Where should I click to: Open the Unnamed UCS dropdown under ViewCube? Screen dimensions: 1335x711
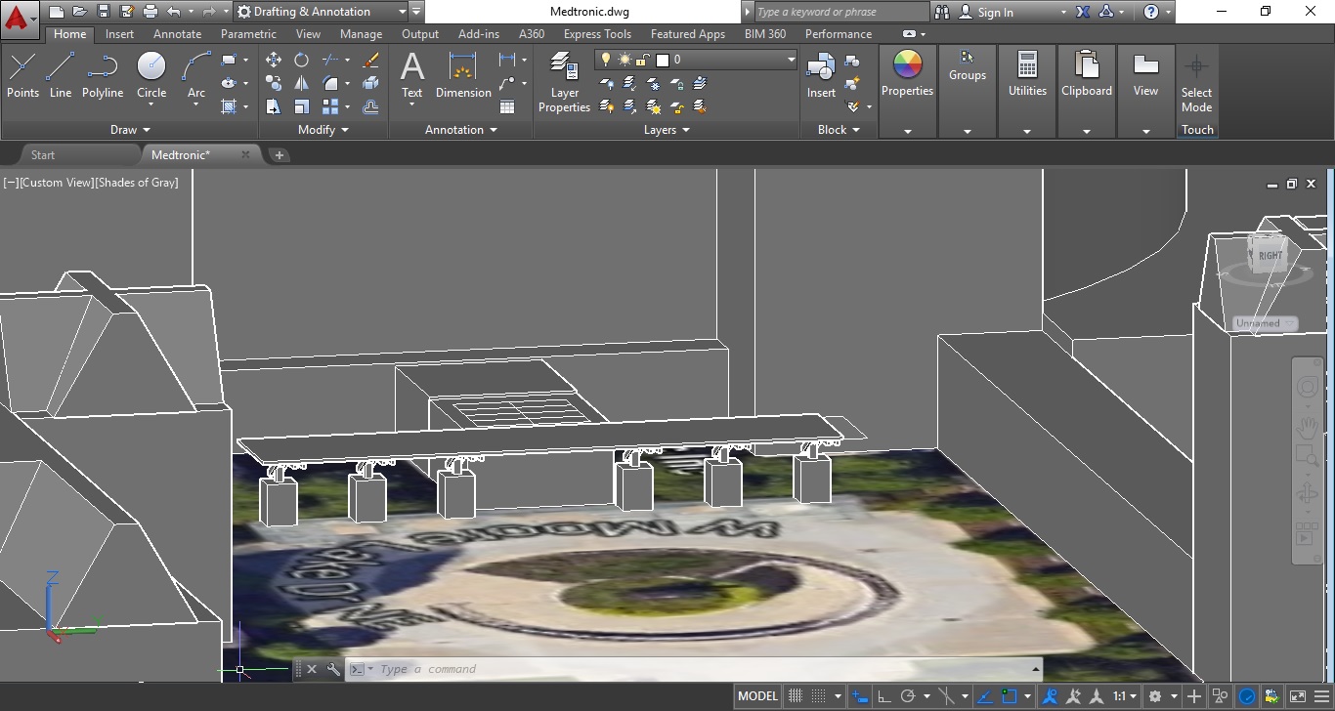[x=1265, y=323]
